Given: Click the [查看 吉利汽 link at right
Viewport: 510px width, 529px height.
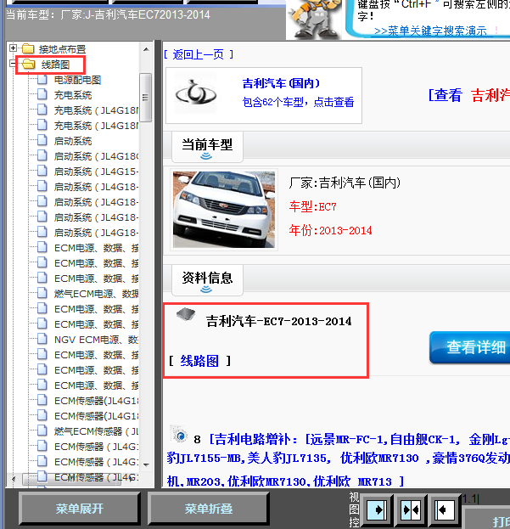Looking at the screenshot, I should 468,95.
